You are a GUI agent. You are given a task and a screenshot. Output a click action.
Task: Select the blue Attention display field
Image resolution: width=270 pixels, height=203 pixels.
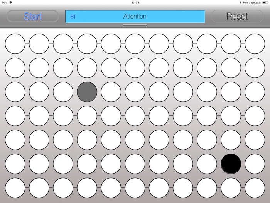click(135, 16)
